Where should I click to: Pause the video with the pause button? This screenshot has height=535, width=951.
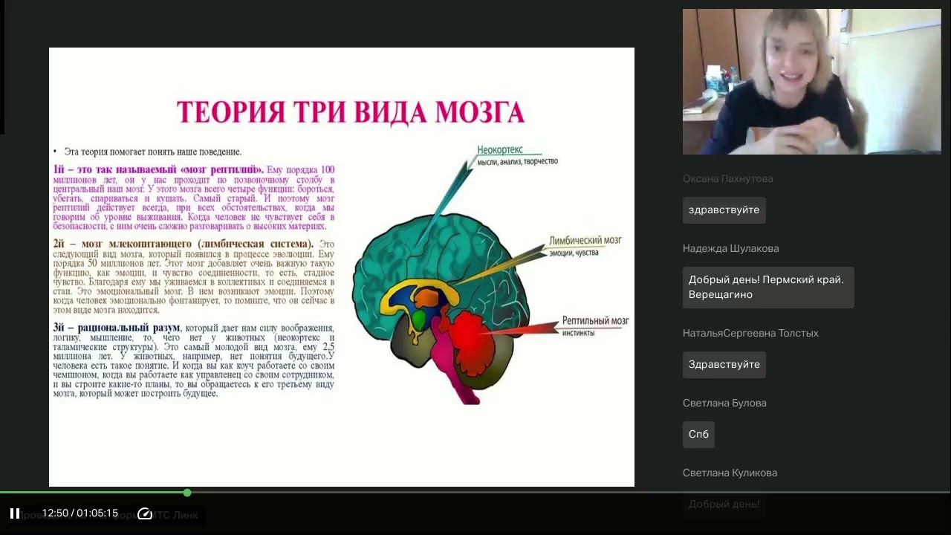[x=15, y=513]
